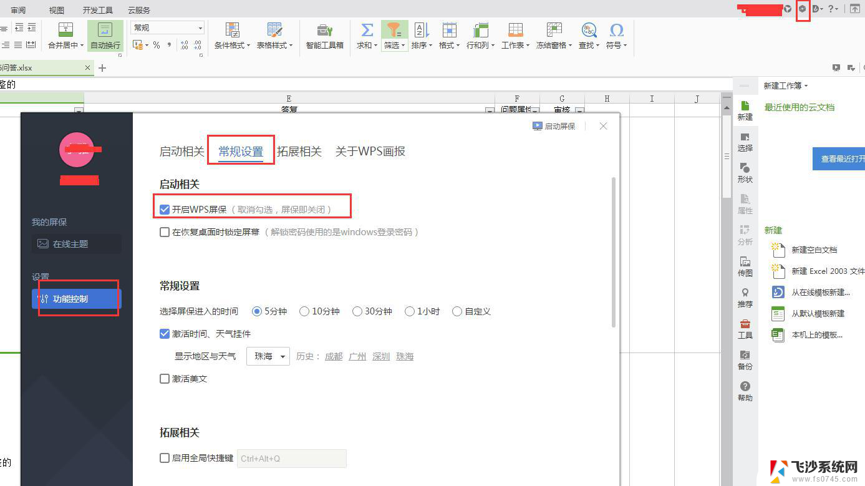Open the number format 常规 combo box
Image resolution: width=865 pixels, height=486 pixels.
click(168, 27)
